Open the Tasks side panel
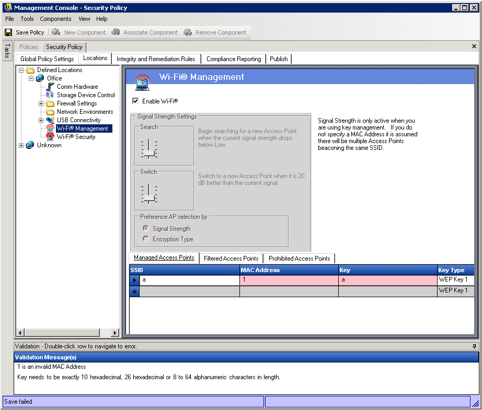Viewport: 482px width, 410px height. pos(7,51)
